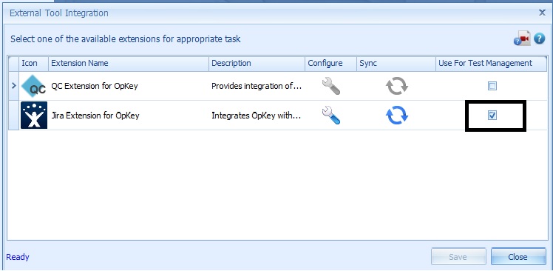Expand the QC Extension row arrow
Viewport: 553px width, 271px height.
(14, 85)
